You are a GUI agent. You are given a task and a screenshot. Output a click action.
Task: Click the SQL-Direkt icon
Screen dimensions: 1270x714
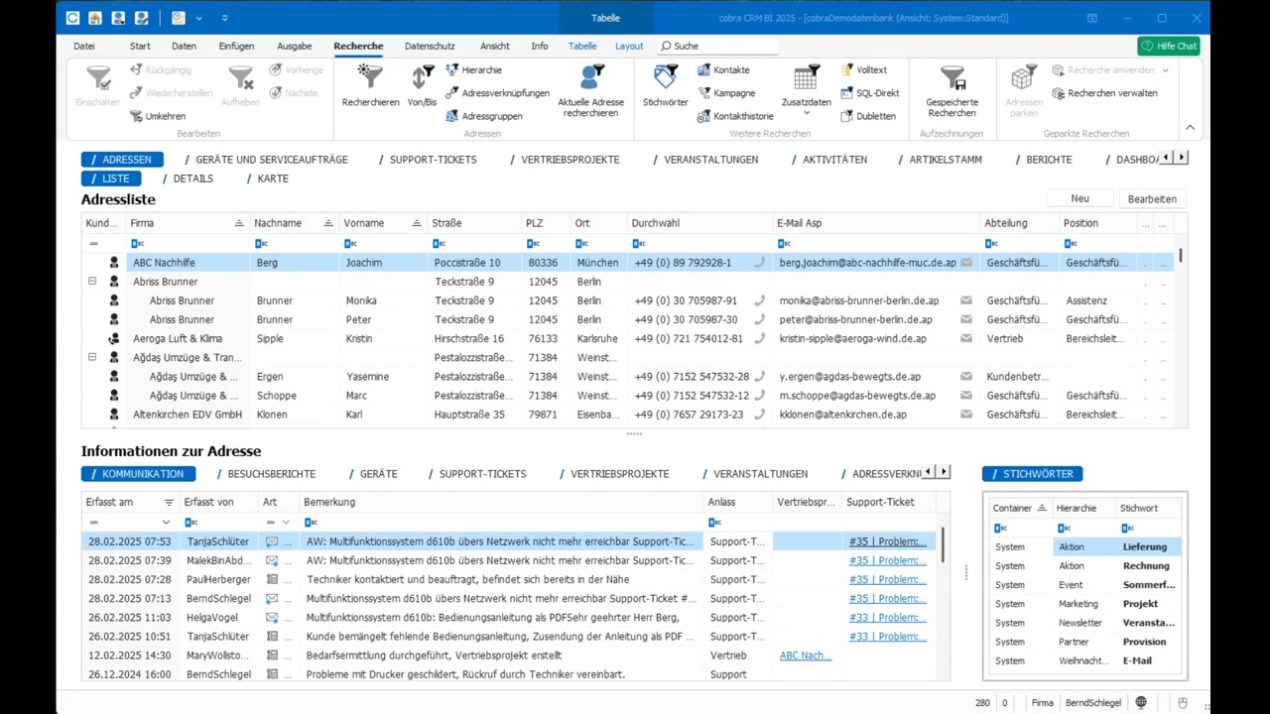coord(846,93)
